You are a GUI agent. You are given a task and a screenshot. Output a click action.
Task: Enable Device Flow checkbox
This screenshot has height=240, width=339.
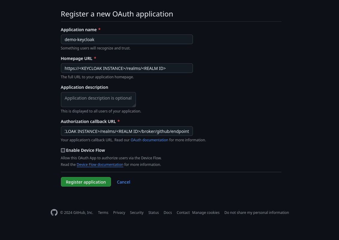click(x=63, y=150)
